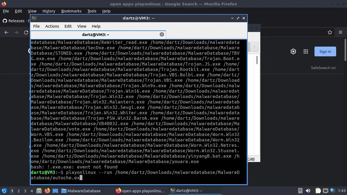Click the Firefox page scrollbar
The image size is (347, 195).
coord(345,50)
